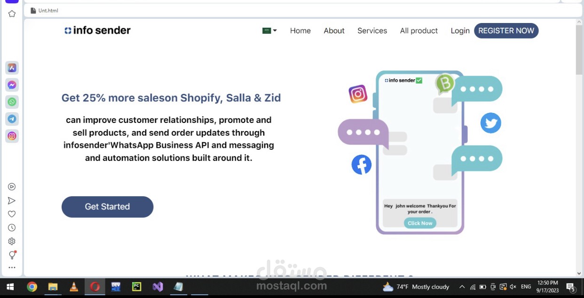
Task: Open Opera settings gear in sidebar
Action: 12,241
